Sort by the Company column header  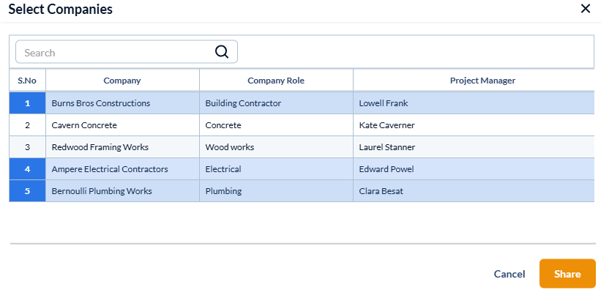(122, 81)
